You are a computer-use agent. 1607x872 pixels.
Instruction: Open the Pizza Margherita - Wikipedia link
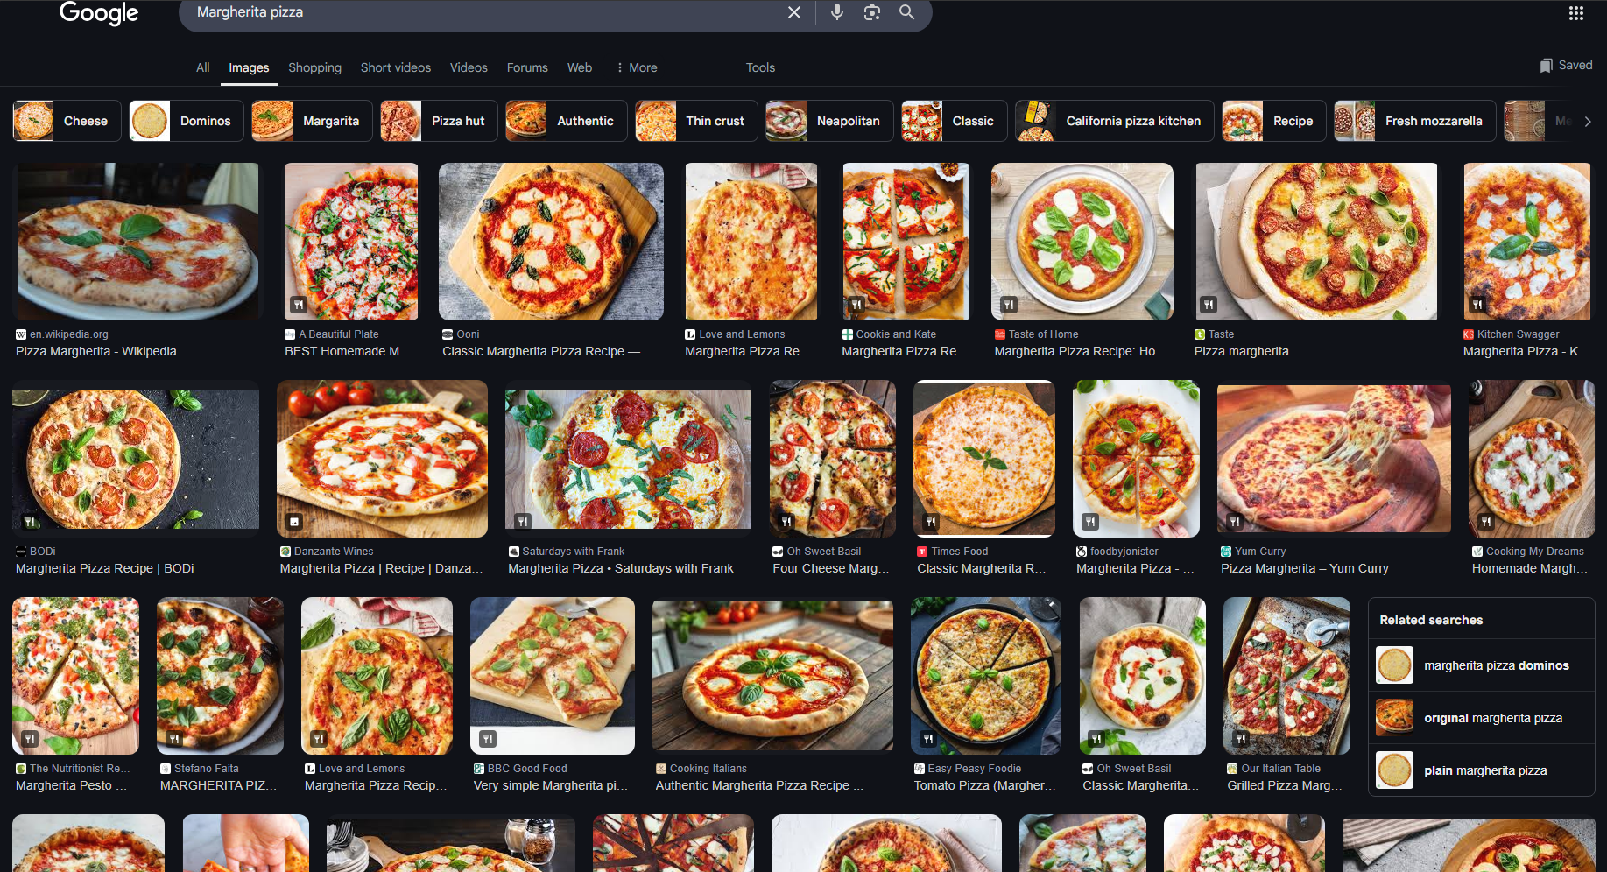pos(96,351)
